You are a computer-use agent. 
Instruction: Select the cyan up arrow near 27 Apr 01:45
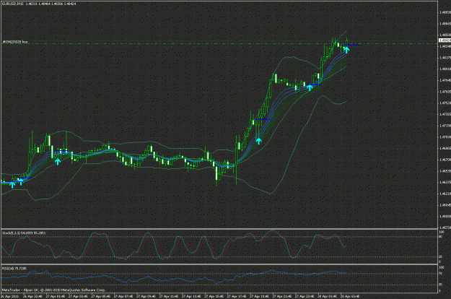point(58,162)
